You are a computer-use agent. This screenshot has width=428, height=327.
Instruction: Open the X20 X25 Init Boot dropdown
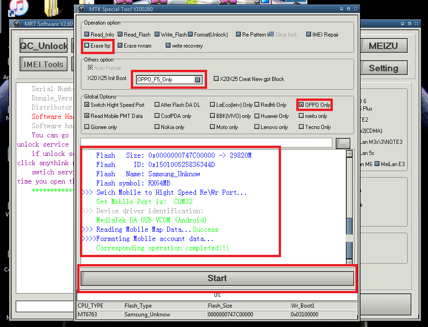(x=198, y=80)
